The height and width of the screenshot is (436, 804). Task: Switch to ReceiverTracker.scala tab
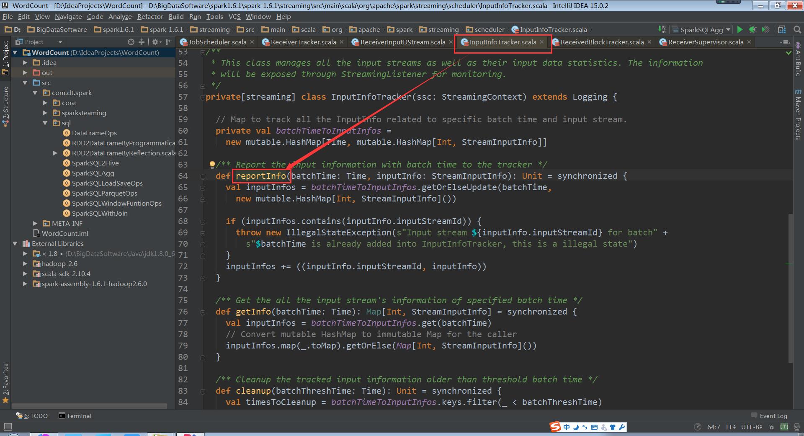(303, 42)
